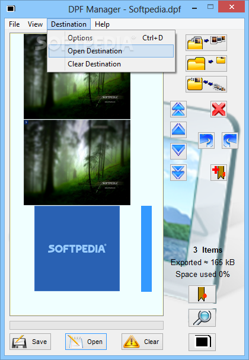Open the Help menu
Screen dimensions: 249x360
[102, 24]
